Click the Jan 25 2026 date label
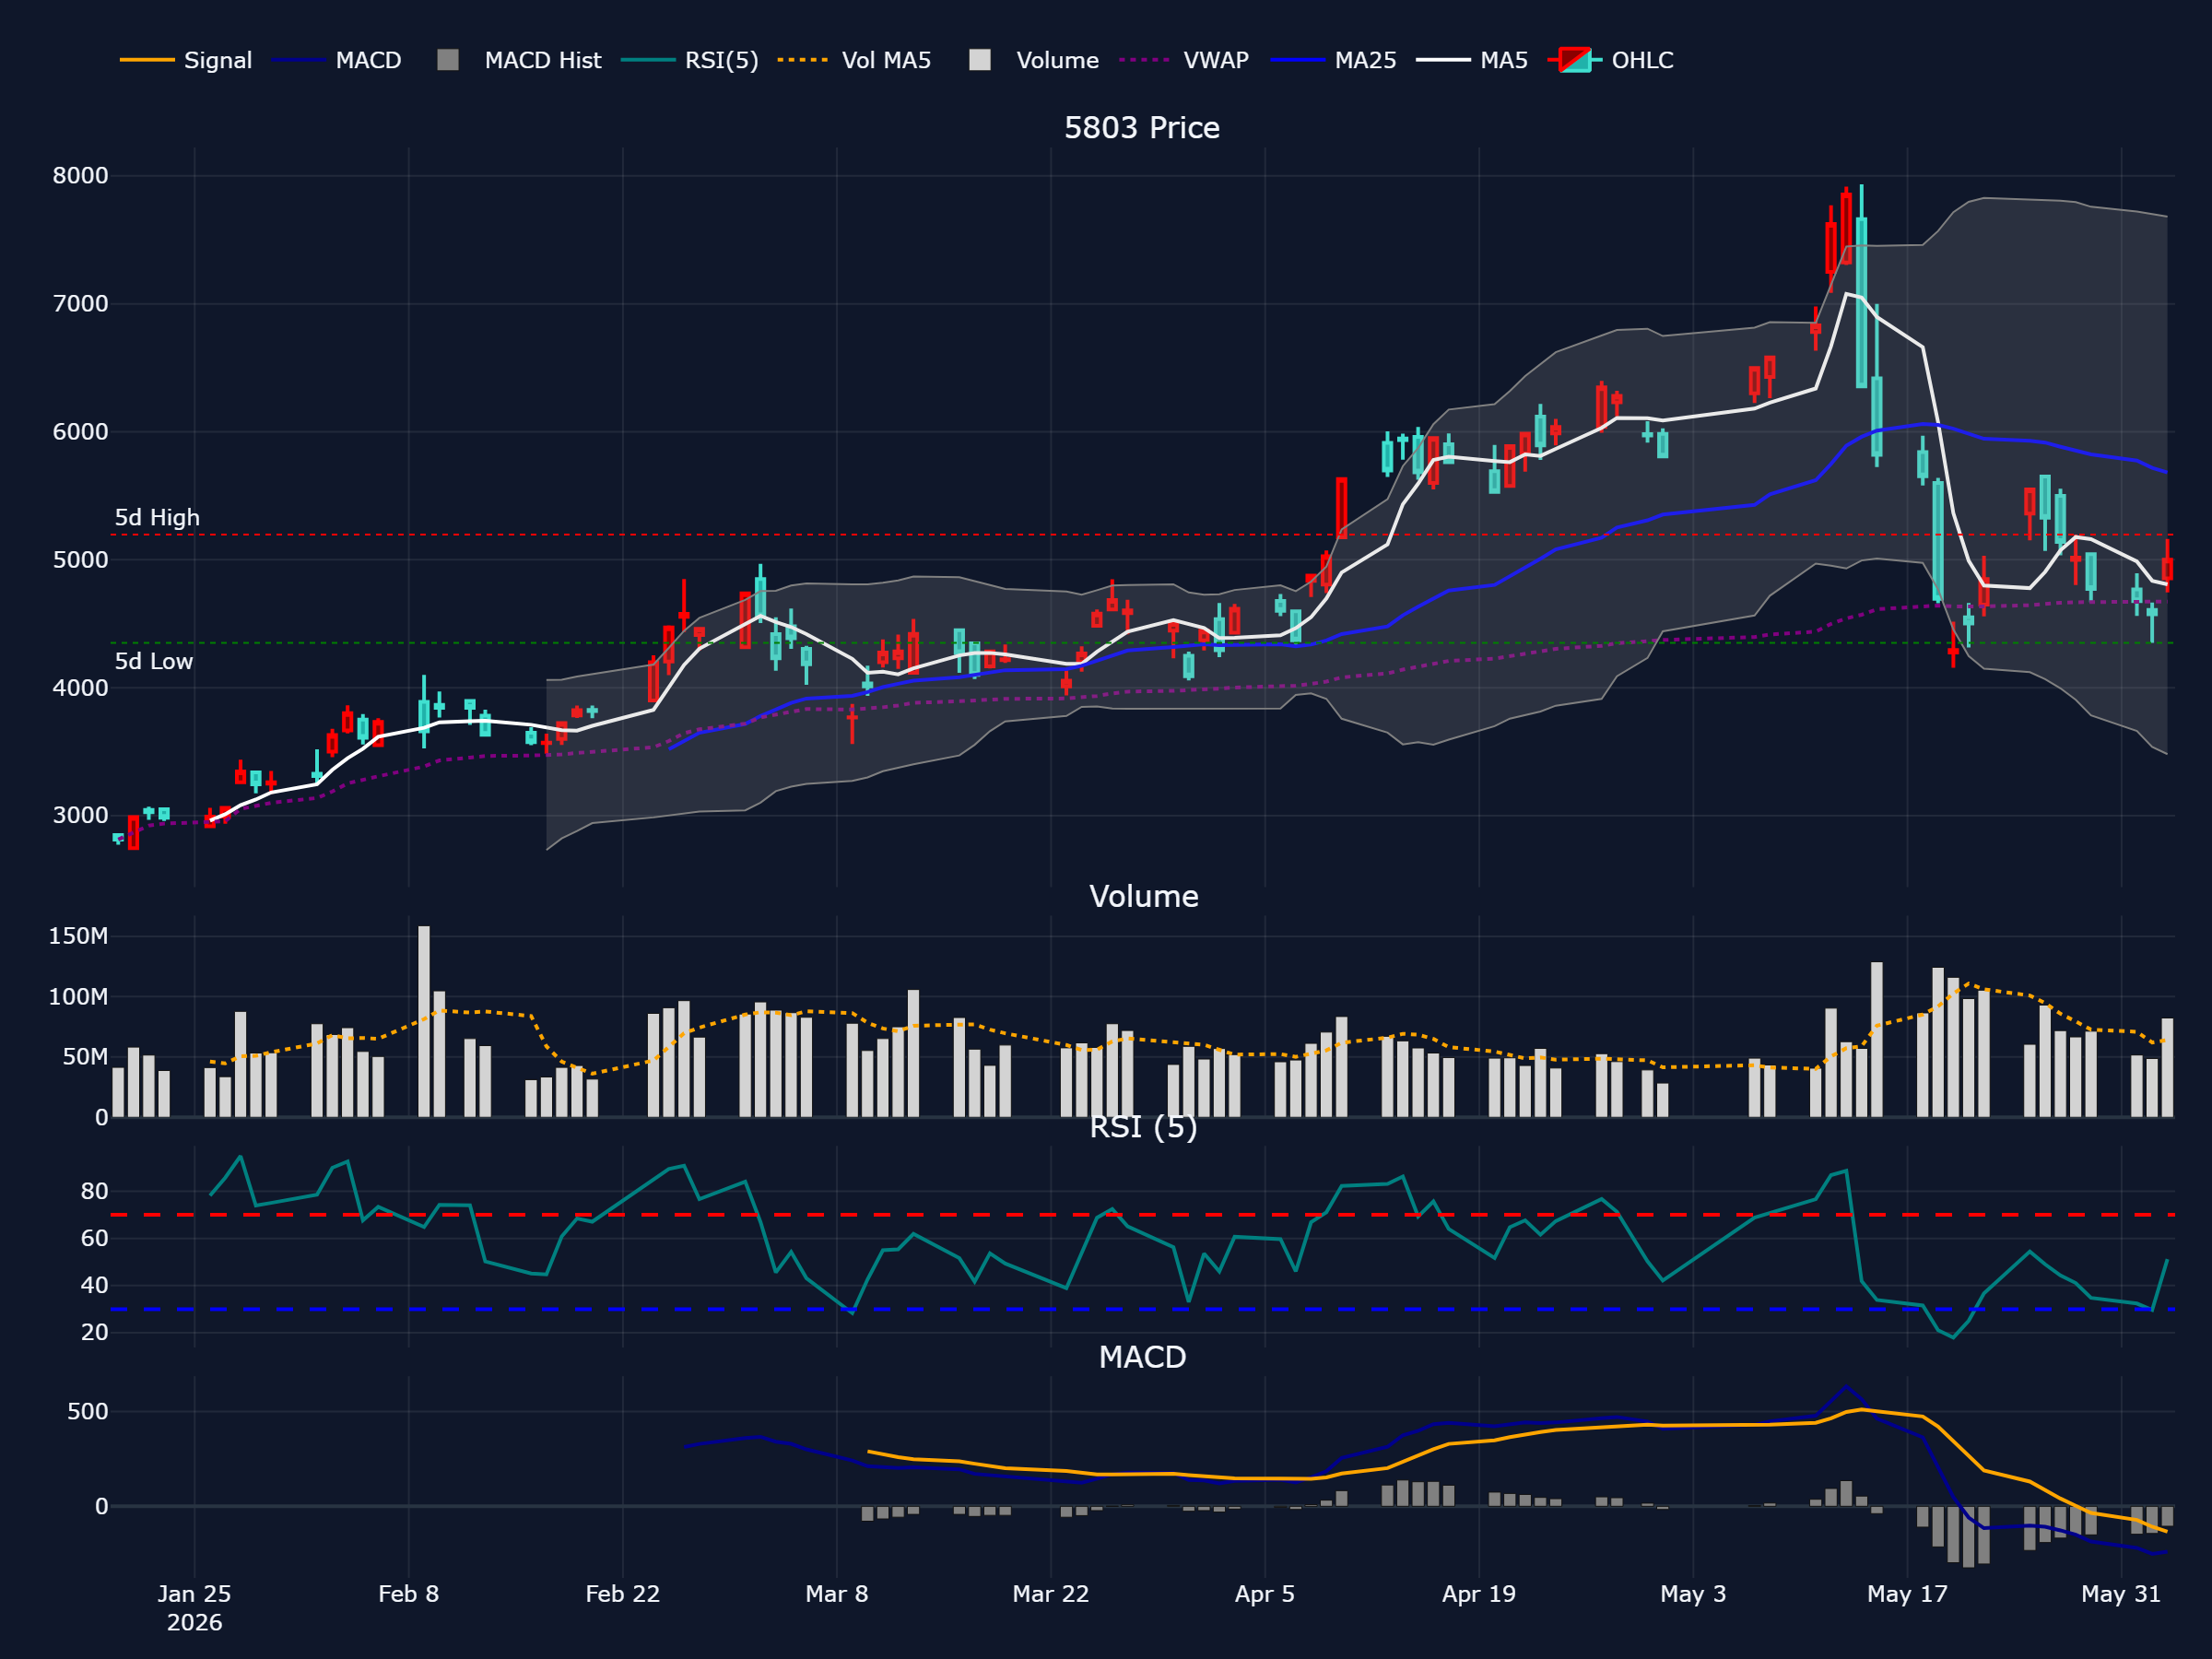 tap(194, 1608)
